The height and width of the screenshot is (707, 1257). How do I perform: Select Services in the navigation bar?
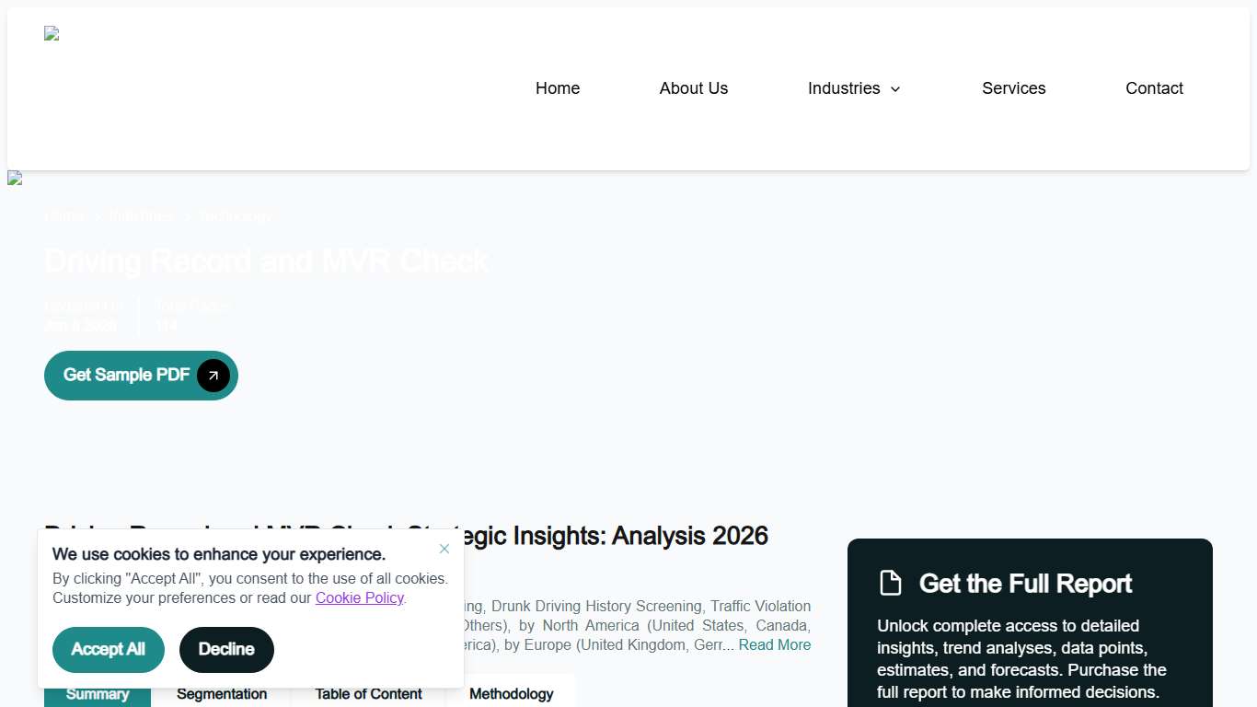click(x=1013, y=88)
